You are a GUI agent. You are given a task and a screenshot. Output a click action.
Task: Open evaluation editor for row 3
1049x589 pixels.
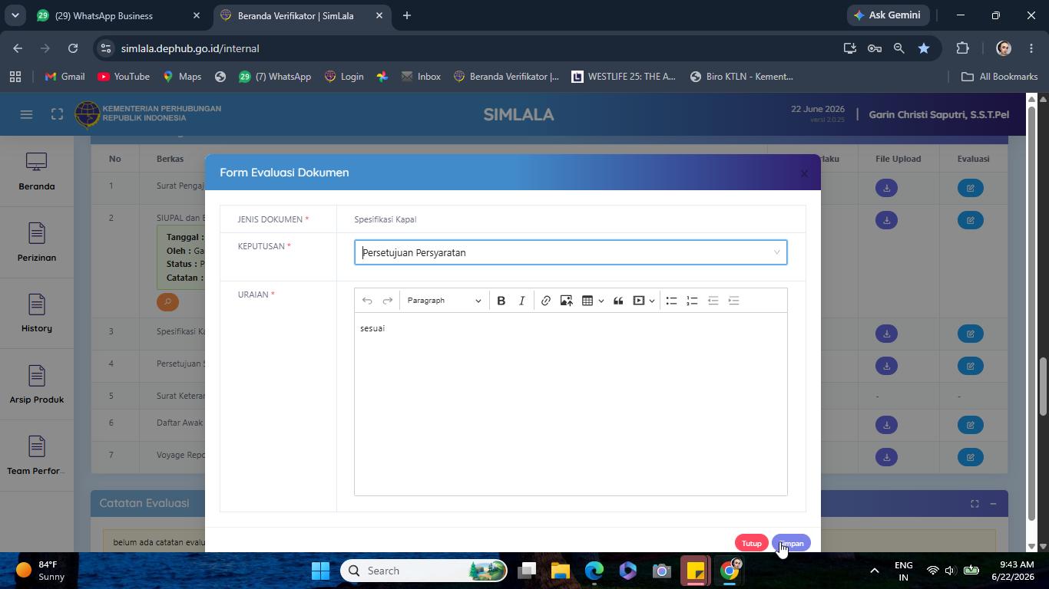click(971, 334)
